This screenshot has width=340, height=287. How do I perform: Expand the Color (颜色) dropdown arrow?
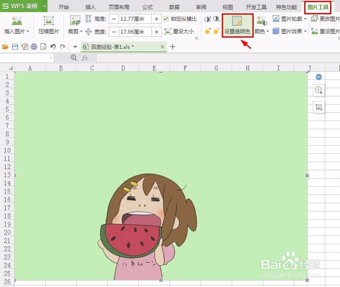pyautogui.click(x=268, y=32)
